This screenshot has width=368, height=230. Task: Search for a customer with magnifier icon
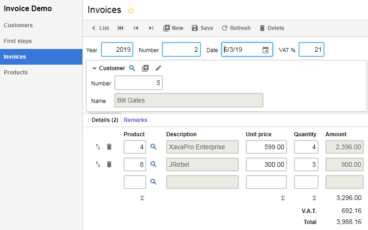pos(132,68)
